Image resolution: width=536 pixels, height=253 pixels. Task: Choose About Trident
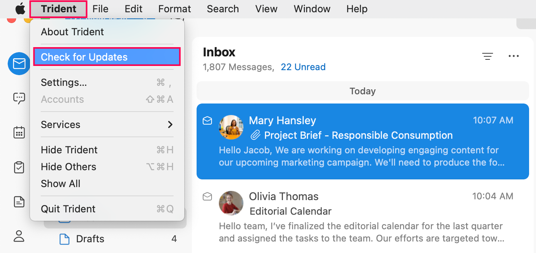tap(107, 32)
